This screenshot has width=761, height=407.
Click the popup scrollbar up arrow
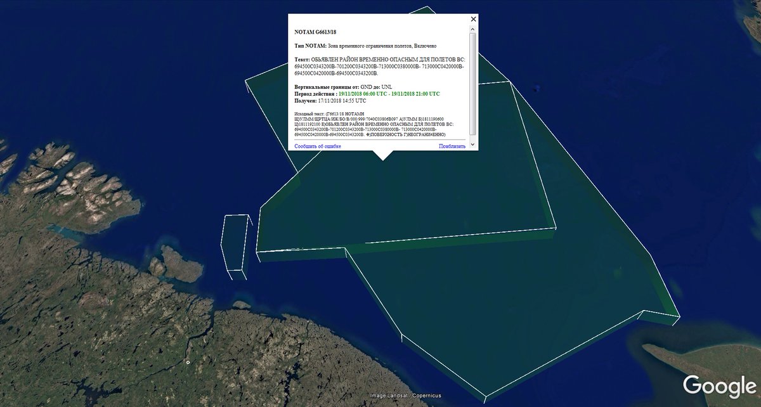[472, 29]
